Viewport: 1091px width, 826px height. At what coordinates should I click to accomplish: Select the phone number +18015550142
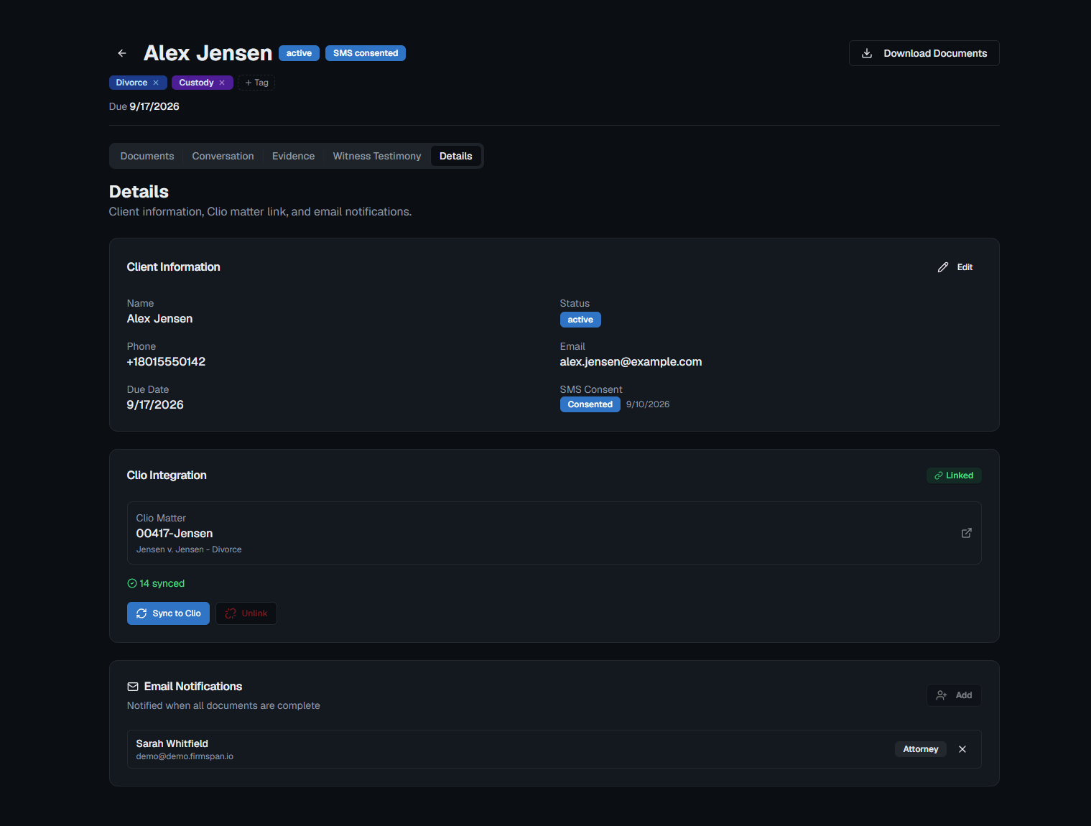166,362
